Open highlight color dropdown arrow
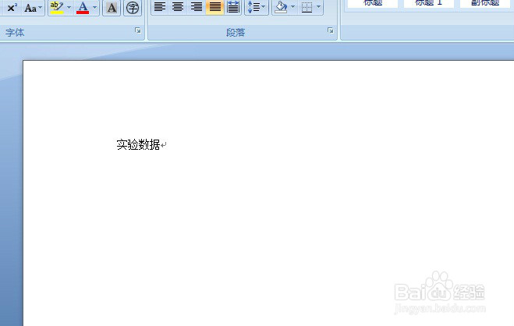 click(69, 8)
